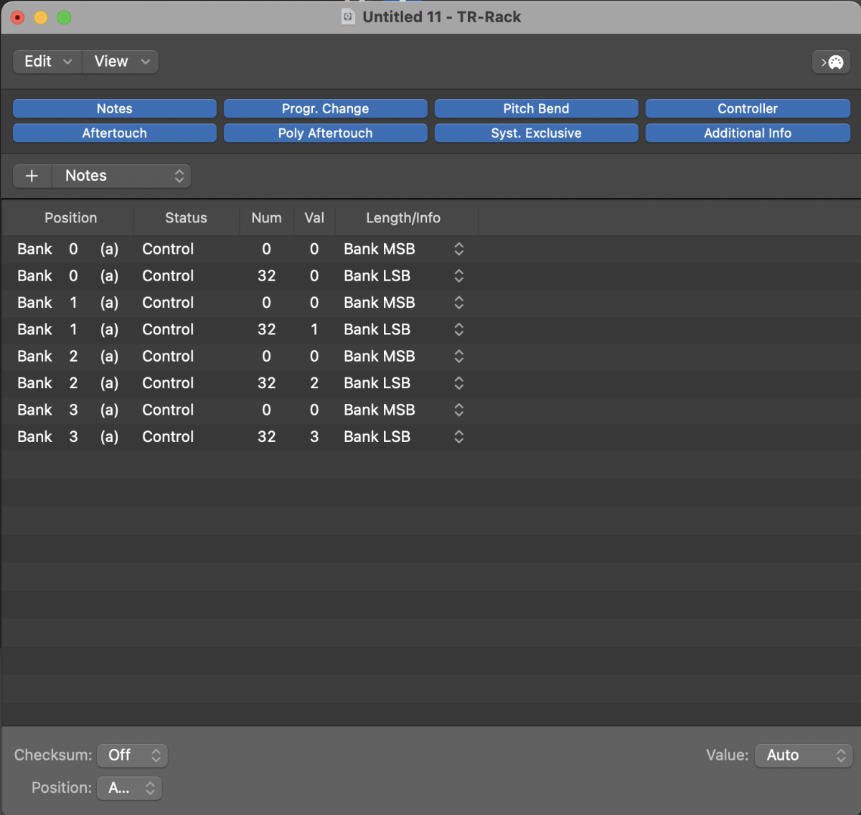This screenshot has height=815, width=861.
Task: Open Bank MSB stepper in Bank 2 row
Action: [459, 356]
